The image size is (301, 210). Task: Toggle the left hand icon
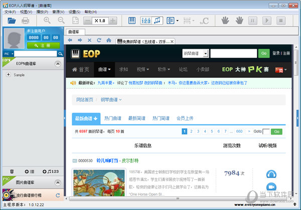[x=225, y=20]
